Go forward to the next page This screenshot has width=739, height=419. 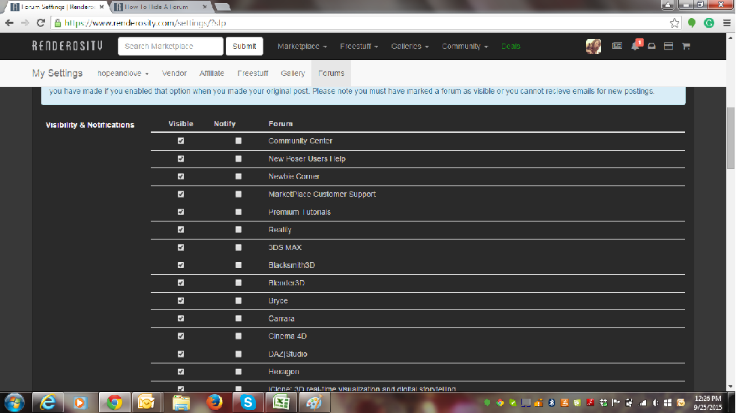[25, 23]
